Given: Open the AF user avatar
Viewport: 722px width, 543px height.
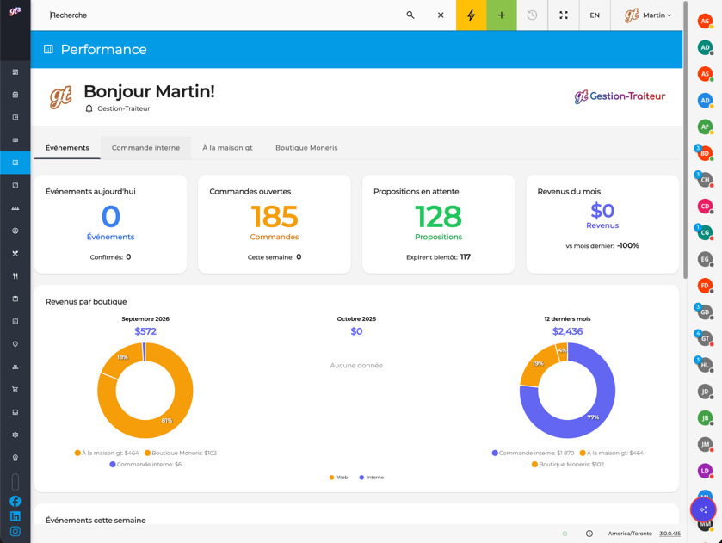Looking at the screenshot, I should click(705, 126).
